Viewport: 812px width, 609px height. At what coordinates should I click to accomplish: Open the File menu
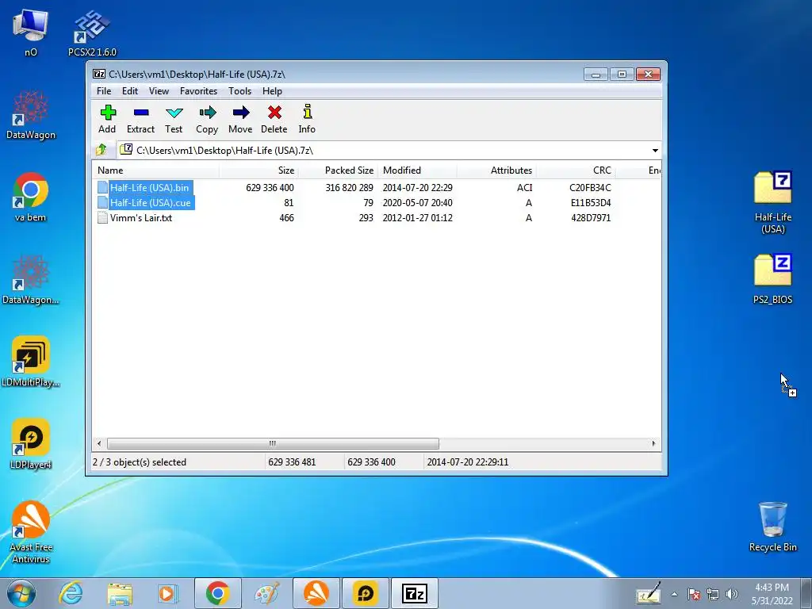coord(104,91)
